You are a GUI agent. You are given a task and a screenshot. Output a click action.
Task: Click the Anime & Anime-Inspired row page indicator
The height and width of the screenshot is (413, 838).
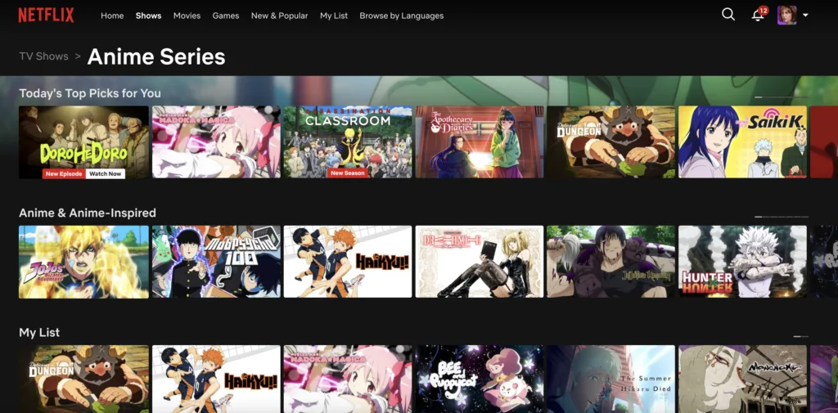(781, 217)
